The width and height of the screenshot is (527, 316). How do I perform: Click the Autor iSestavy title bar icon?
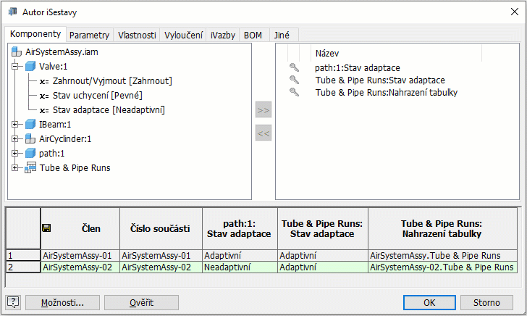tap(13, 12)
